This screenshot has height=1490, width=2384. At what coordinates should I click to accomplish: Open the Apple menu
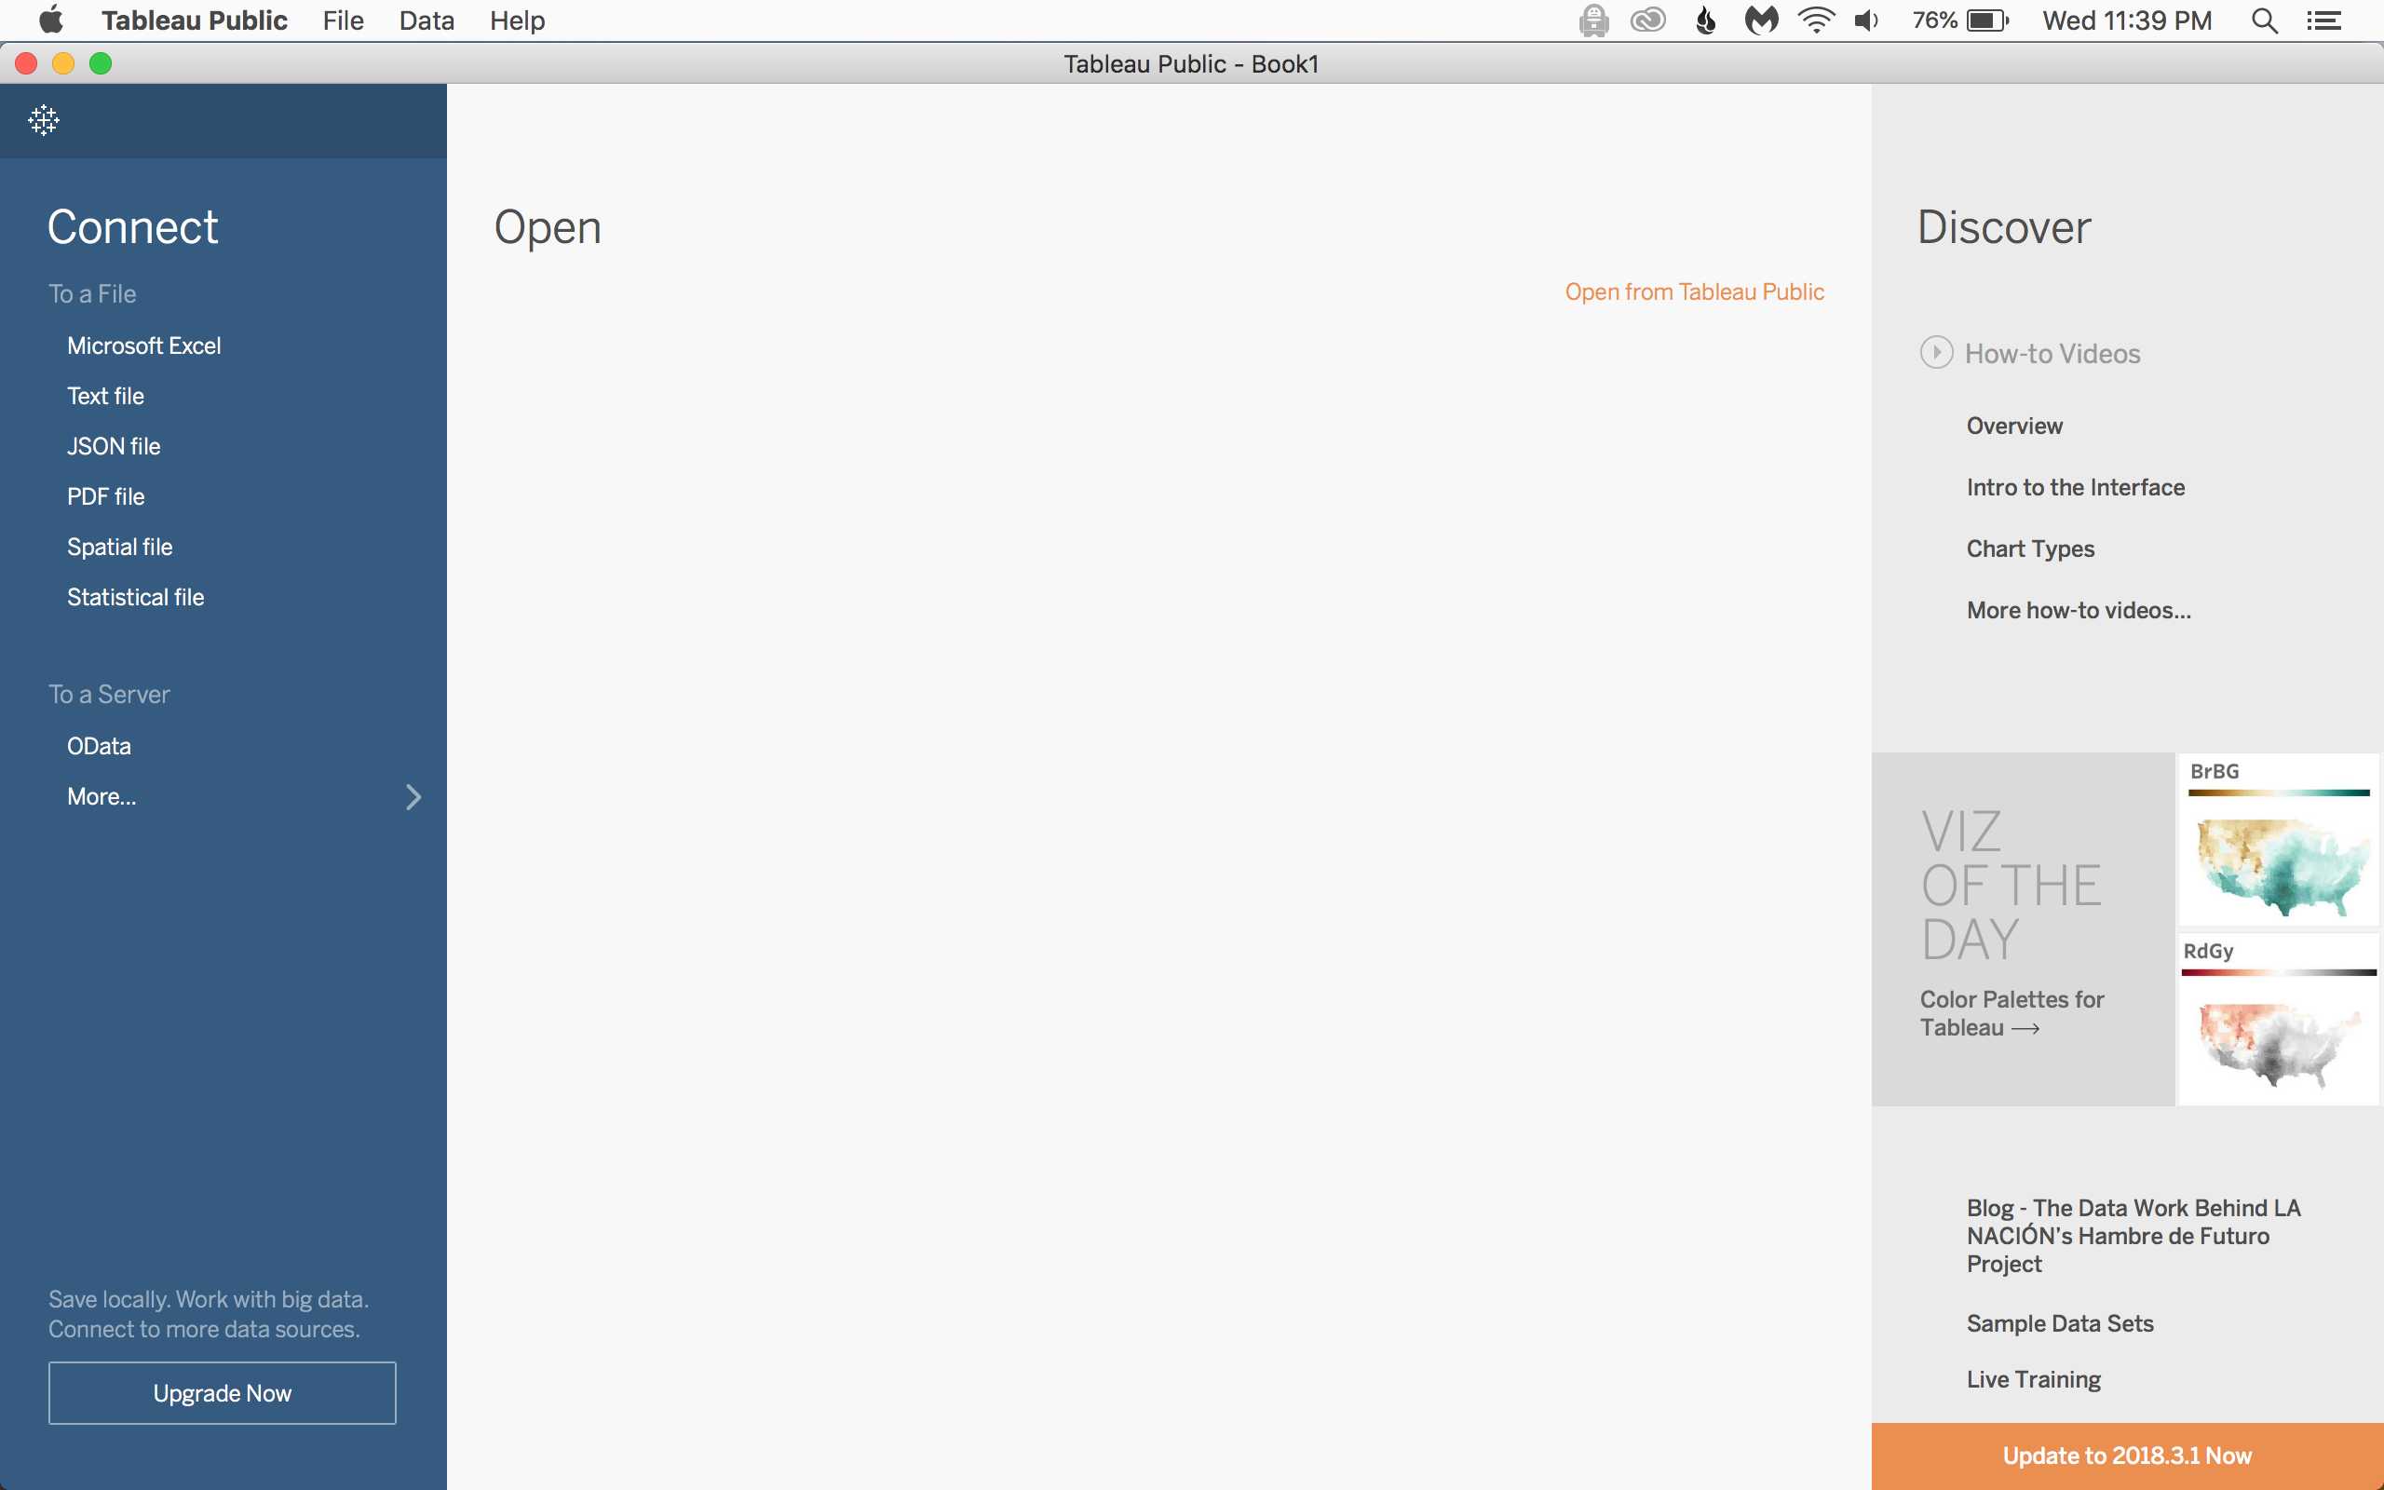click(x=50, y=20)
